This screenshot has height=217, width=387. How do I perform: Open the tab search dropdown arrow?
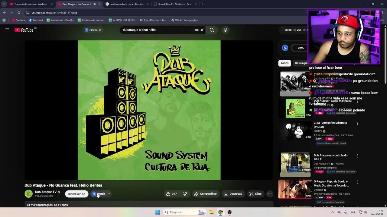point(4,4)
